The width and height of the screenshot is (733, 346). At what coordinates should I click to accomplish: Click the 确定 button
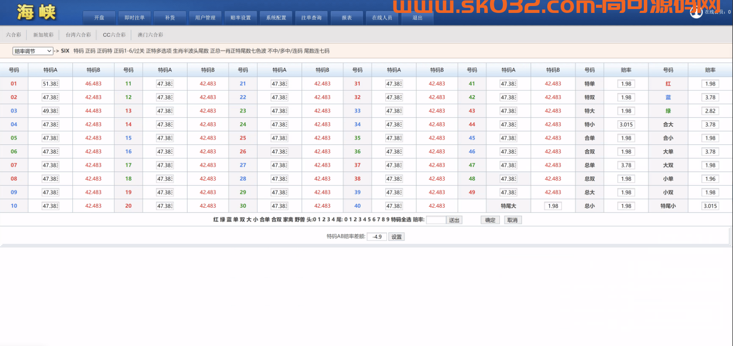[490, 220]
